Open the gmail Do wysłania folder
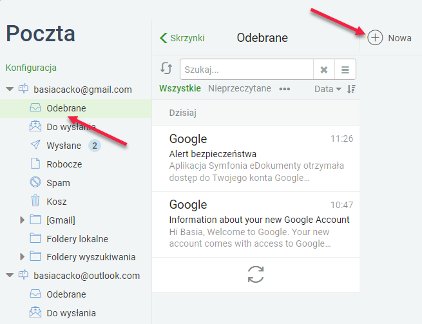Screen dimensions: 422x324 point(71,127)
